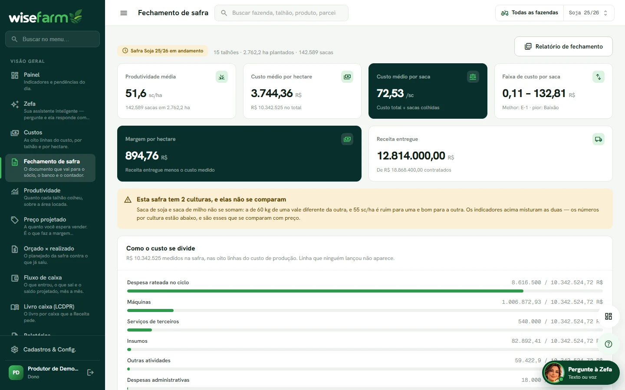
Task: Click the tractor icon beside Todas as fazendas
Action: tap(505, 13)
